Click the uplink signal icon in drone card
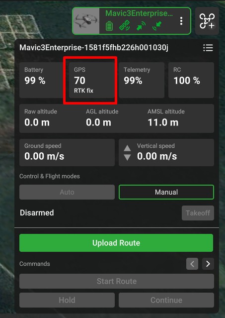The height and width of the screenshot is (318, 225). pyautogui.click(x=141, y=26)
